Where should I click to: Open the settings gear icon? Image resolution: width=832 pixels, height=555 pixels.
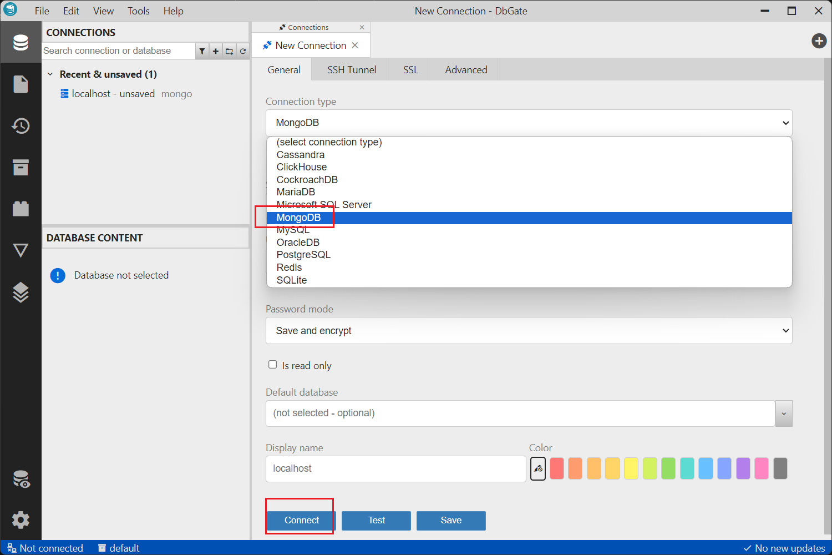click(21, 520)
